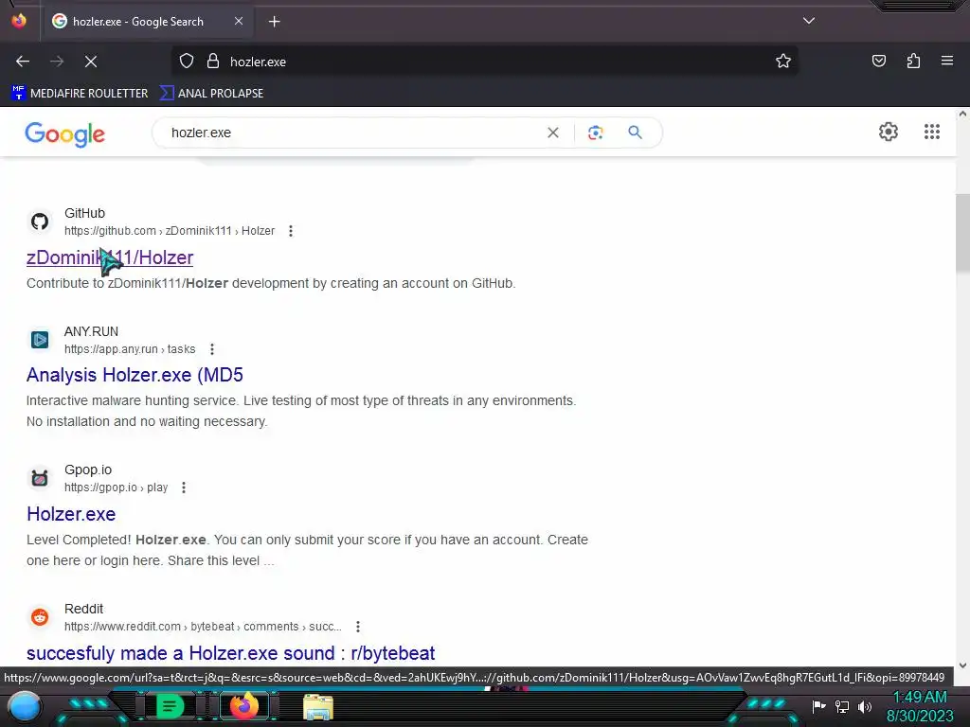Open the network tray icon
This screenshot has height=727, width=970.
[842, 706]
